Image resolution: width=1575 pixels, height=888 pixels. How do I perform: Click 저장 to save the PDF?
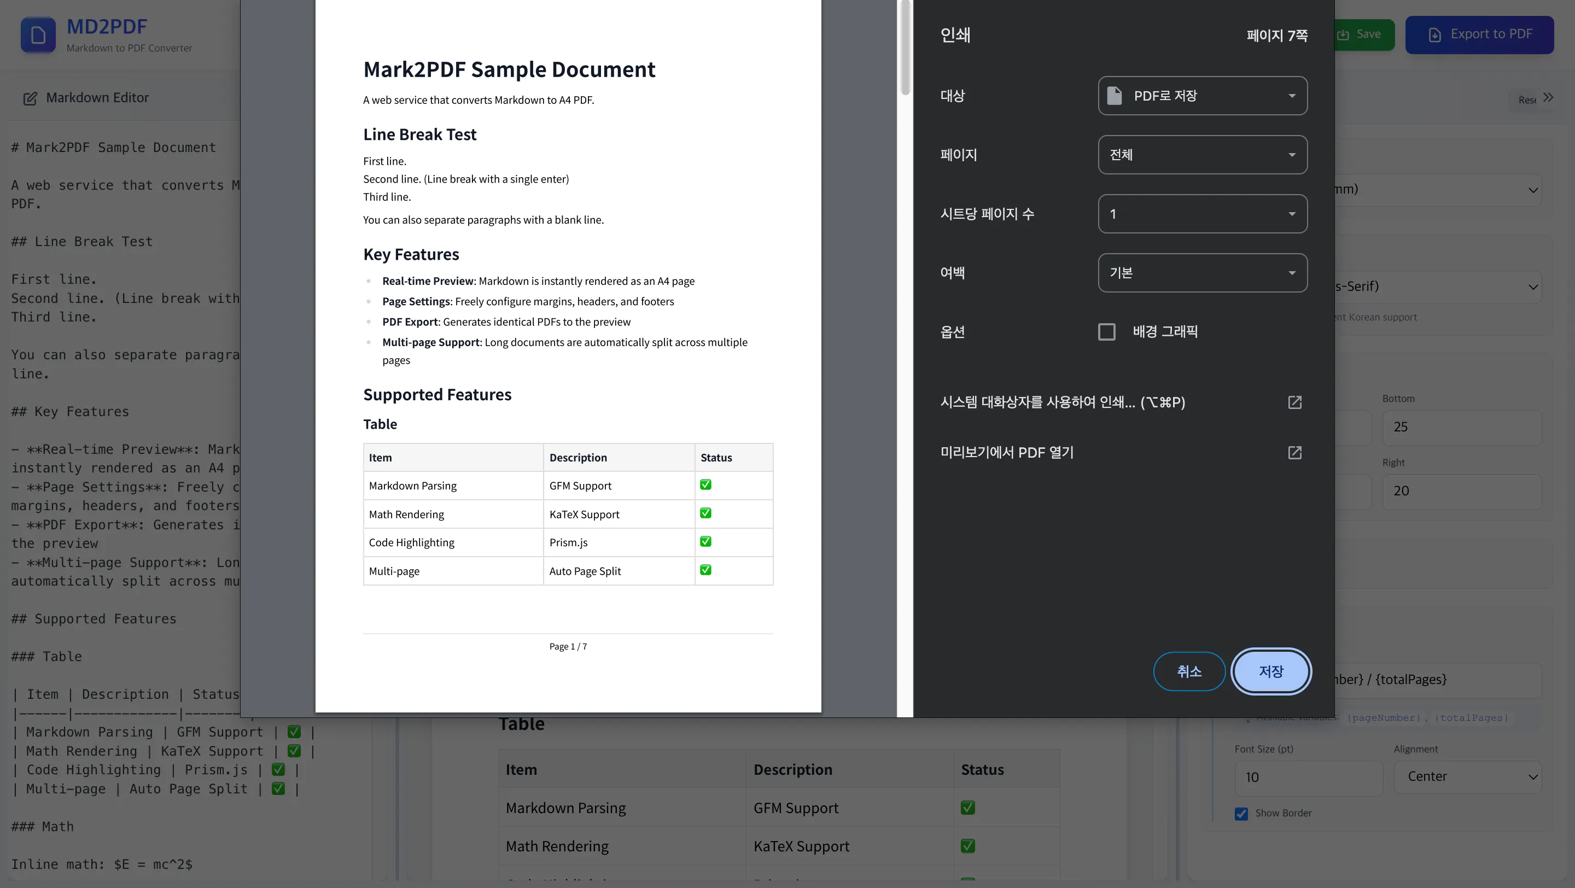(x=1271, y=671)
